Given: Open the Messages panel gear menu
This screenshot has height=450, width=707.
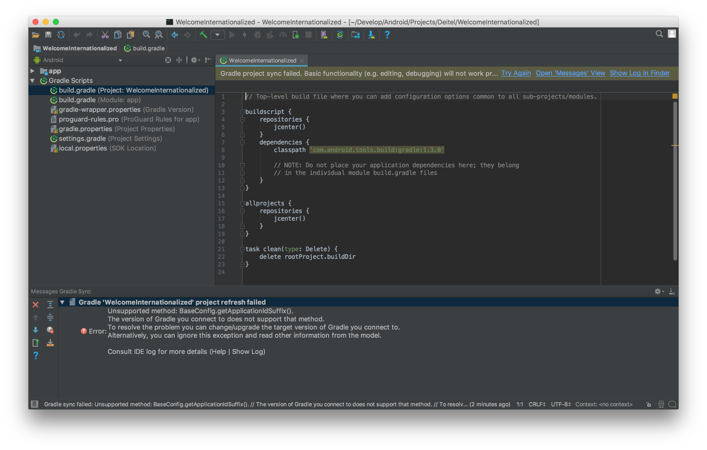Looking at the screenshot, I should (x=659, y=291).
